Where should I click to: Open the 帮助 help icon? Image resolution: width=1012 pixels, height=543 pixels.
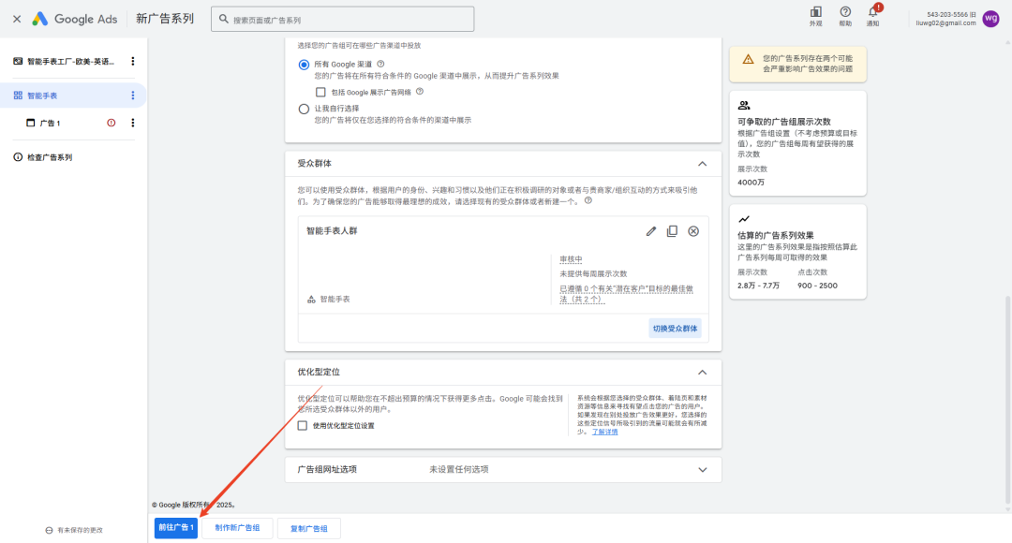pos(845,13)
